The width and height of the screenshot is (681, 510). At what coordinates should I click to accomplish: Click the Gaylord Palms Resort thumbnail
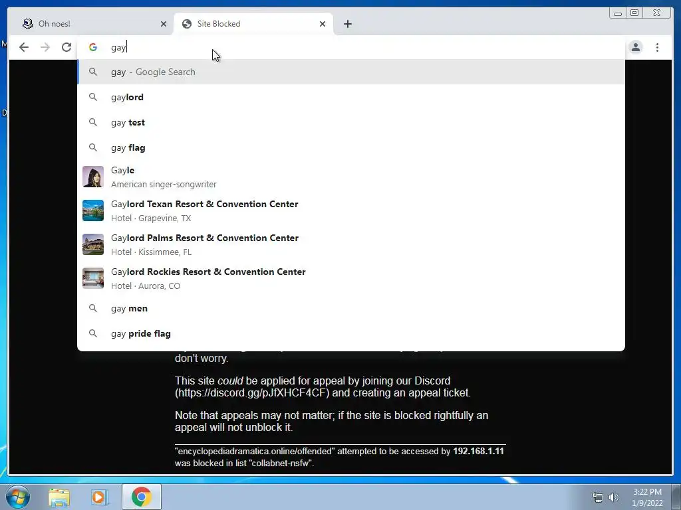93,244
